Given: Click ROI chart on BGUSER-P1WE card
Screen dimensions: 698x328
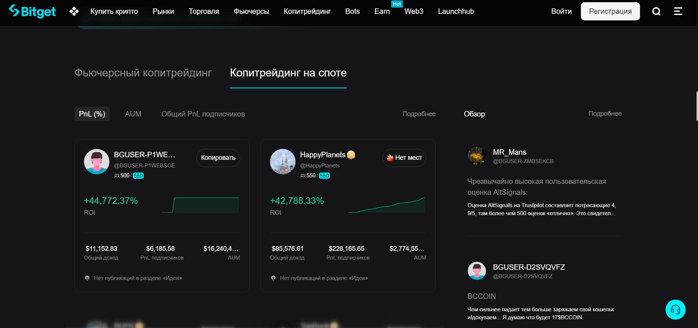Looking at the screenshot, I should tap(200, 205).
